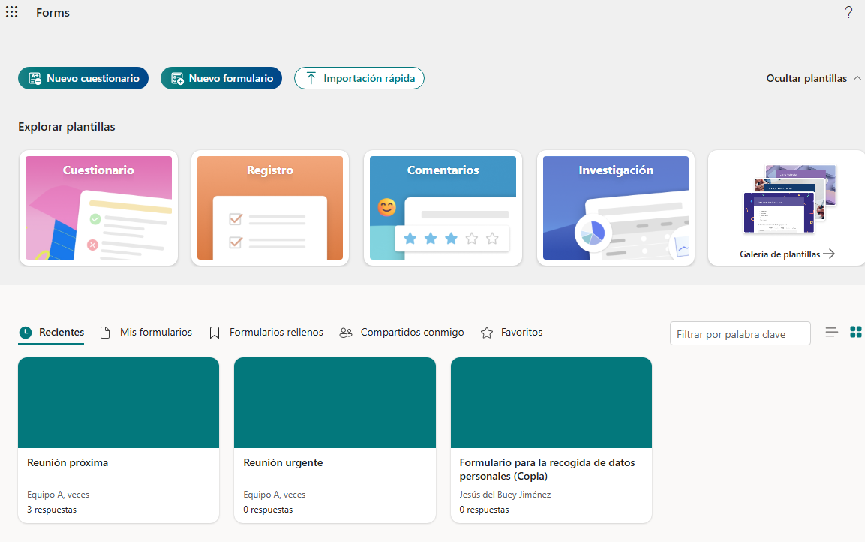Click the '3 respuestas' text on Reunión próxima

tap(52, 510)
